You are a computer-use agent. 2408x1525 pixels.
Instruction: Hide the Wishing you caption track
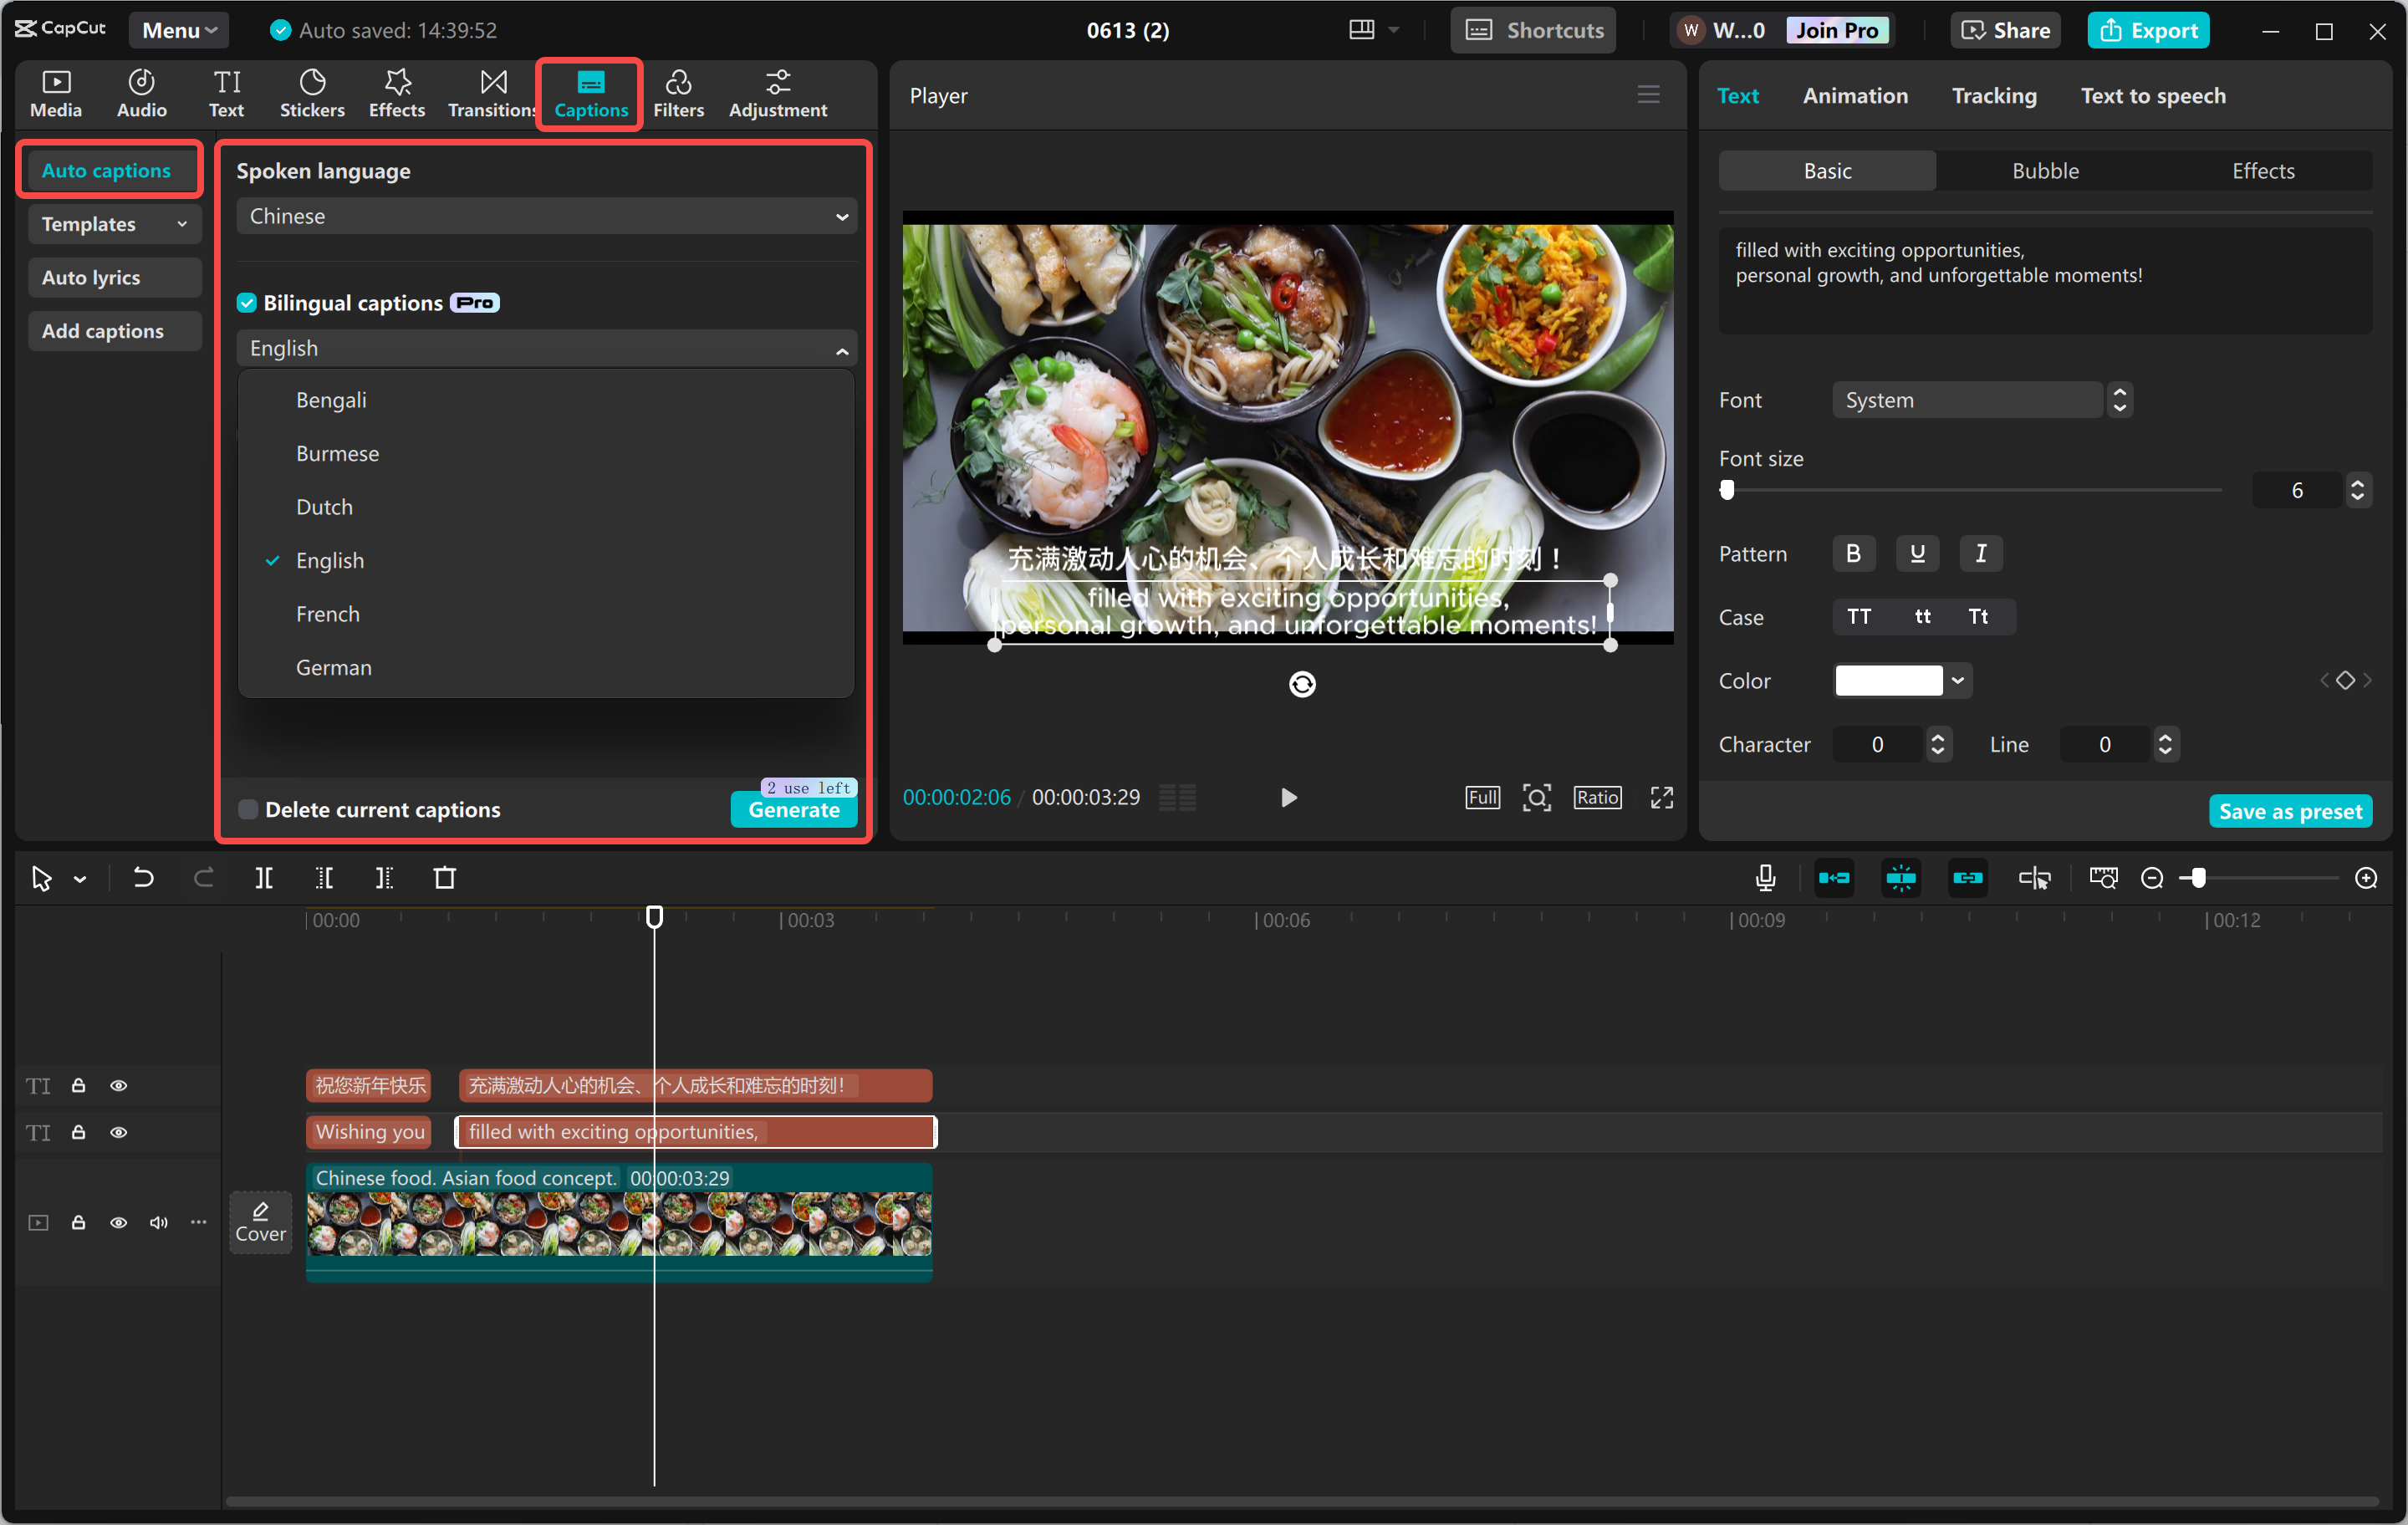click(x=119, y=1132)
